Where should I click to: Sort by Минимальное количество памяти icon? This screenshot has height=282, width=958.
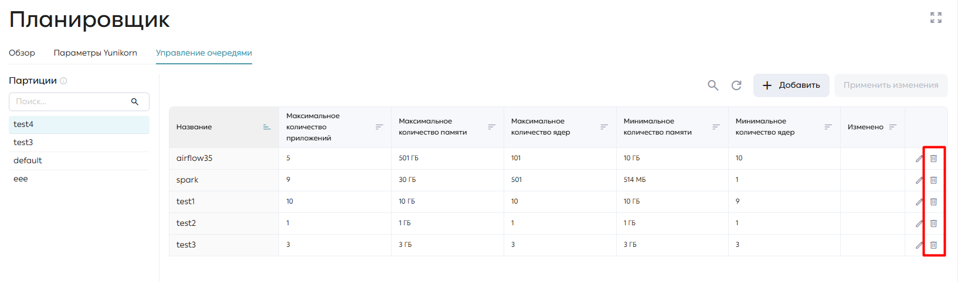(716, 127)
